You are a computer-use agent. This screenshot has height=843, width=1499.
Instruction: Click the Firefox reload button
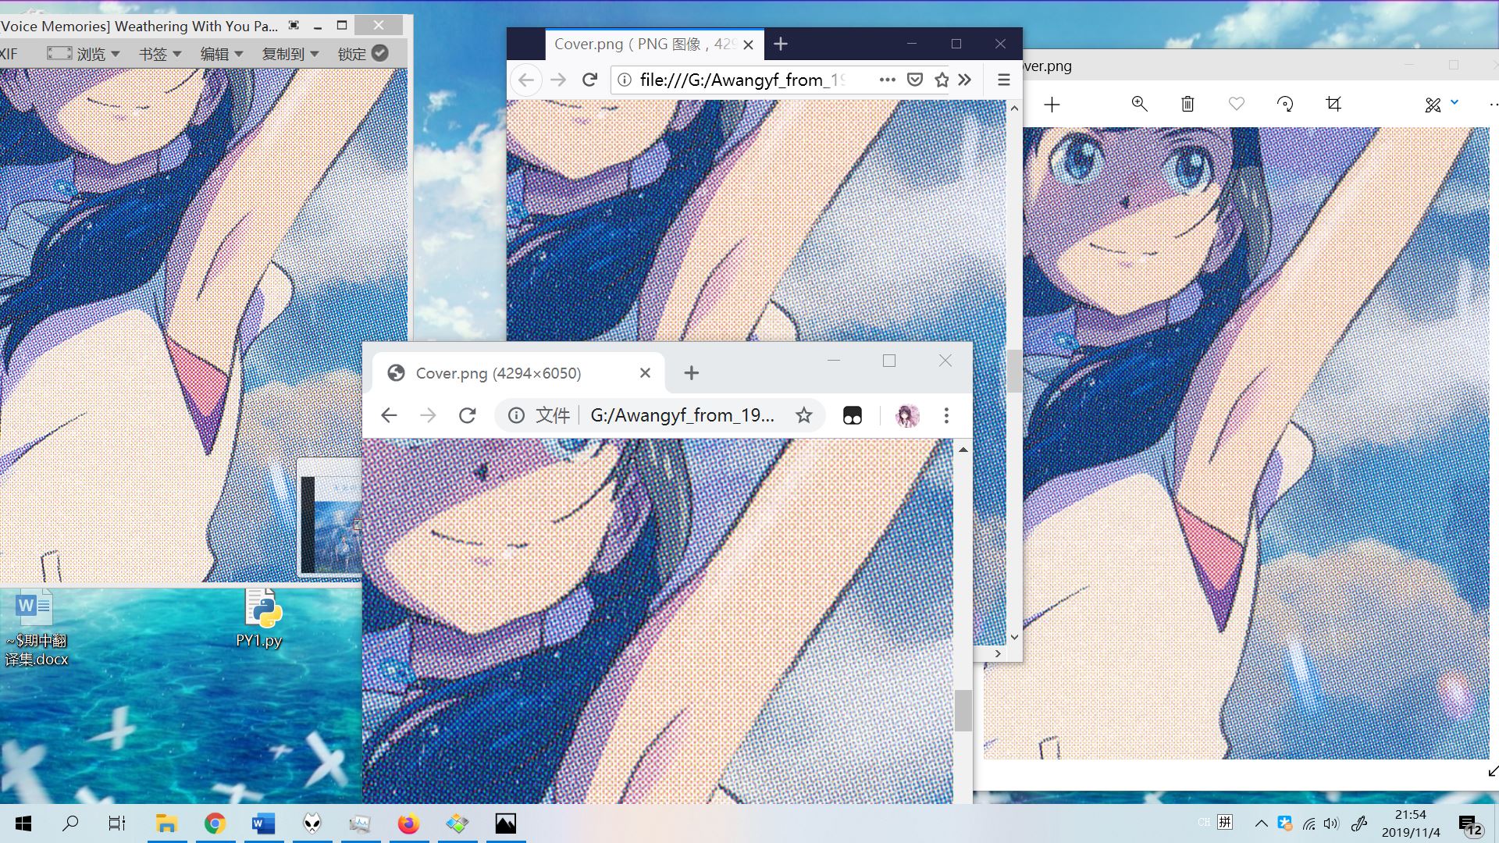[x=589, y=80]
